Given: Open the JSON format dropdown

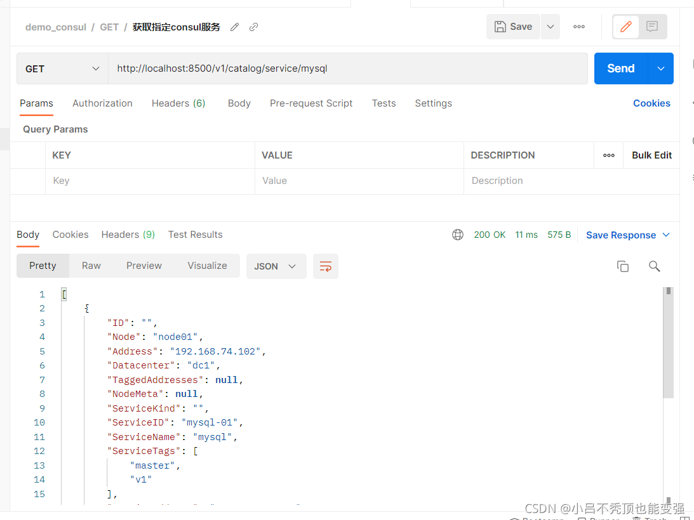Looking at the screenshot, I should pos(276,266).
